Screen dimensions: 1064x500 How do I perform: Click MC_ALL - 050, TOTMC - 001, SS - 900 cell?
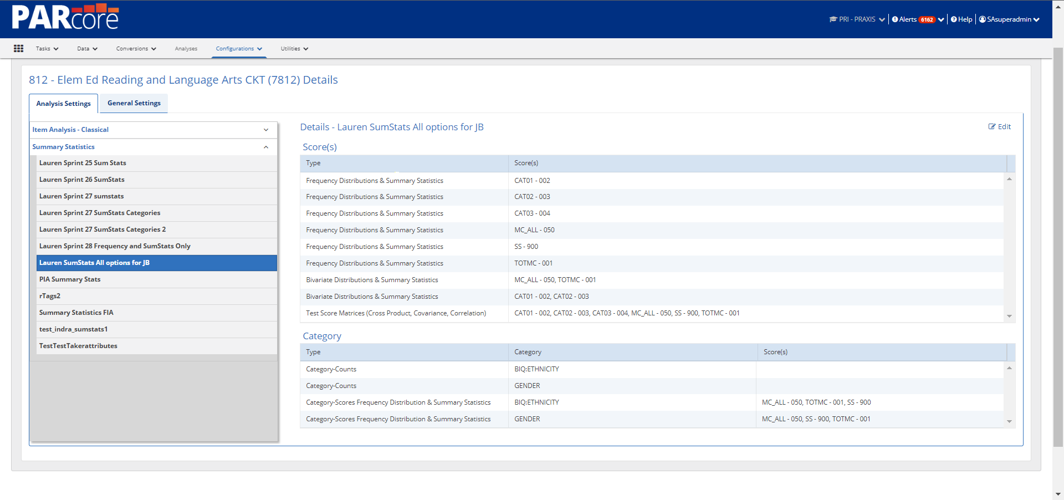click(880, 402)
